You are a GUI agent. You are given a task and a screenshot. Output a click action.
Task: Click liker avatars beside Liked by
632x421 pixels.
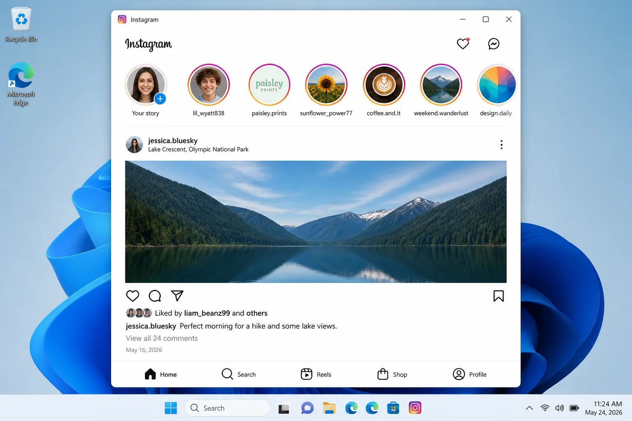[139, 313]
